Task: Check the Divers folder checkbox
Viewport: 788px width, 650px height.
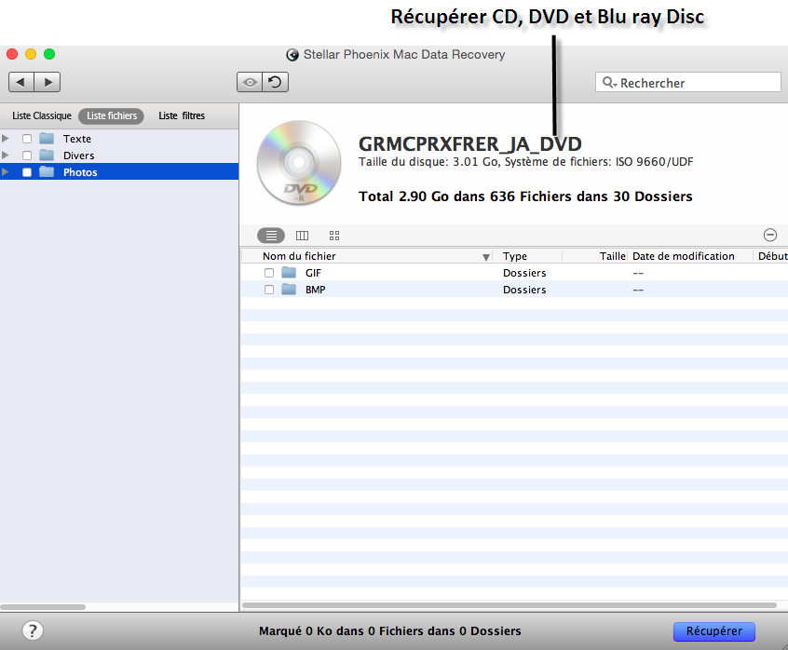Action: (27, 156)
